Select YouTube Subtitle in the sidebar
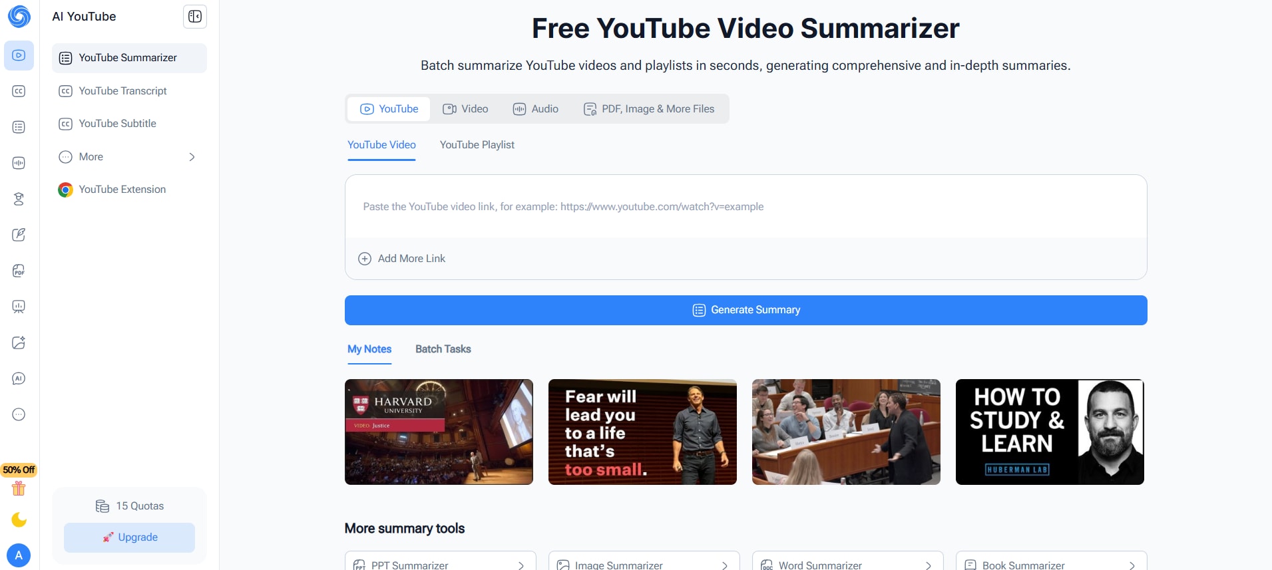 pyautogui.click(x=129, y=124)
